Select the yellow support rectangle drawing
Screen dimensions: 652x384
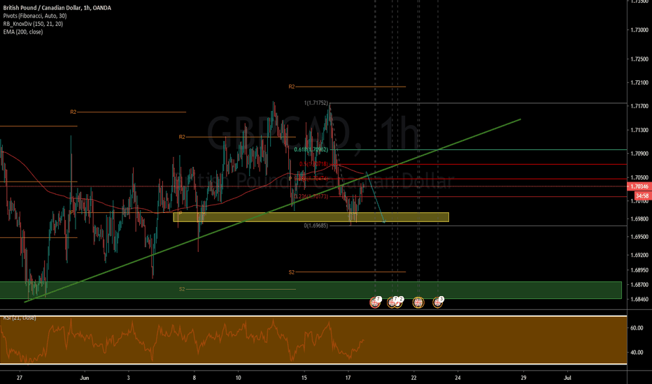tap(311, 217)
